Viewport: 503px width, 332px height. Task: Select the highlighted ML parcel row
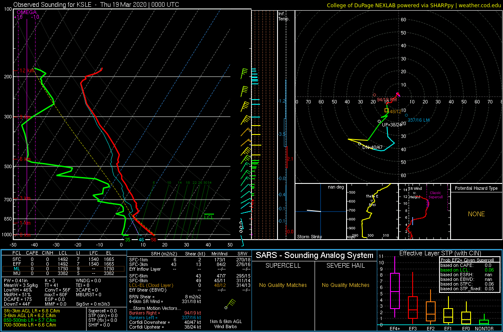point(64,269)
